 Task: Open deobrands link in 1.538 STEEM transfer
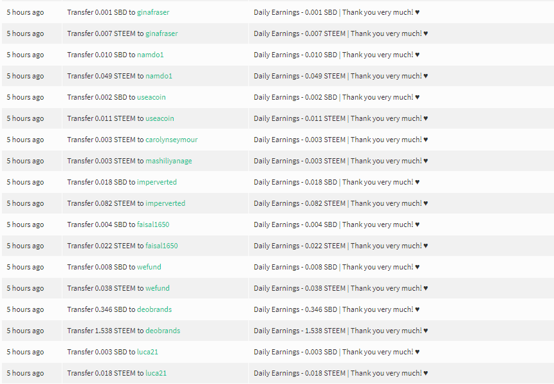pyautogui.click(x=163, y=331)
